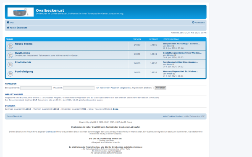Open last post Bestattungsunternehmen Waiden
The height and width of the screenshot is (157, 252).
click(x=182, y=53)
